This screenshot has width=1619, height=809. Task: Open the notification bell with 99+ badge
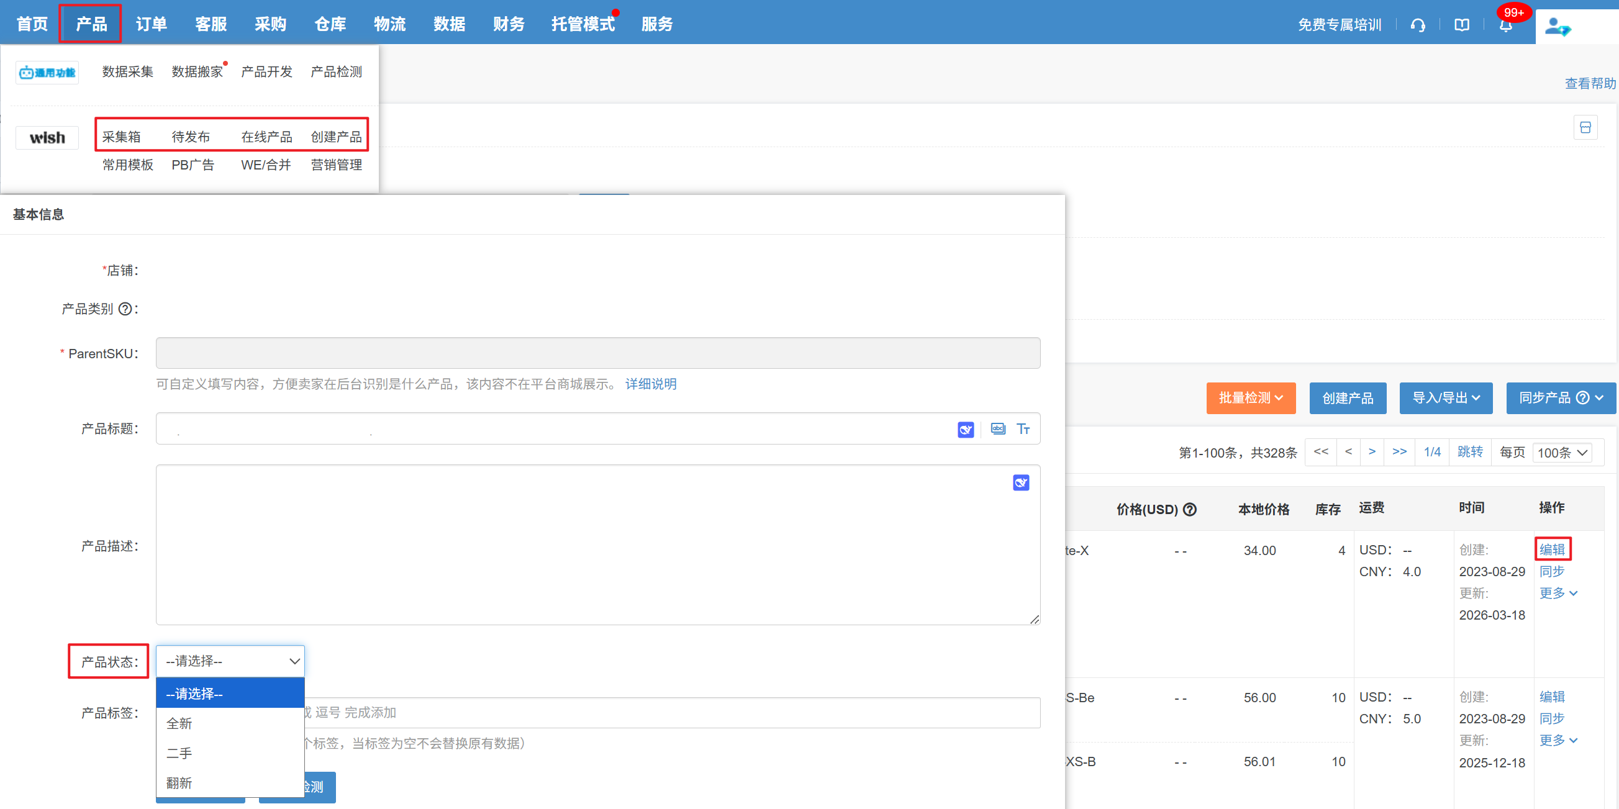(1505, 25)
